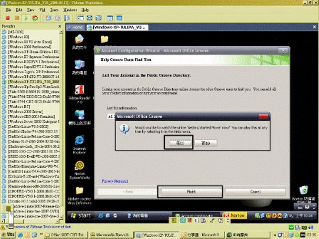Viewport: 319px width, 239px height.
Task: Open Internet Explorer desktop shortcut
Action: point(79,141)
